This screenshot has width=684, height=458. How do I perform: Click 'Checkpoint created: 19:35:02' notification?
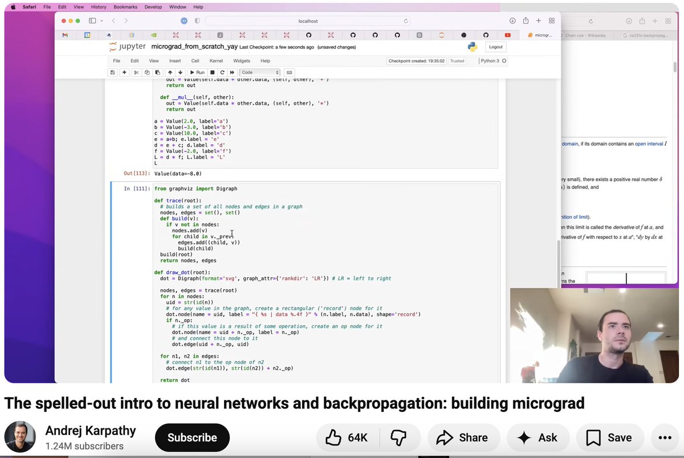(416, 60)
